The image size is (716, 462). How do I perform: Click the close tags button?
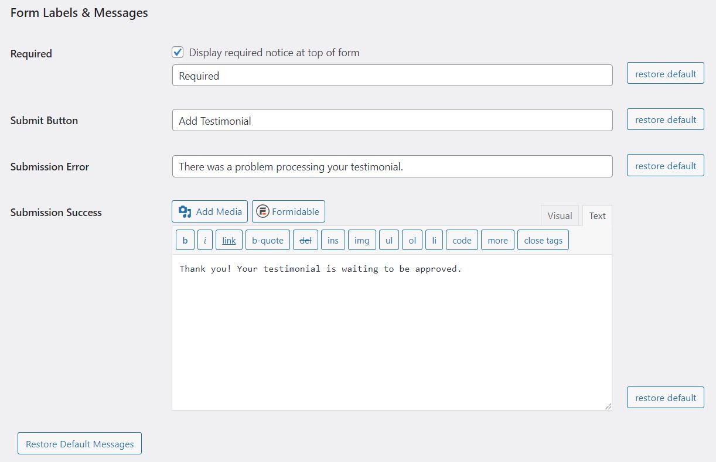[x=543, y=240]
